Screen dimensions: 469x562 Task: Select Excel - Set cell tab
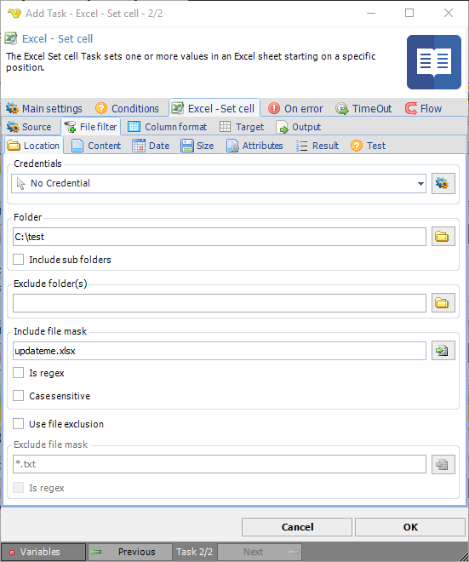pyautogui.click(x=214, y=108)
